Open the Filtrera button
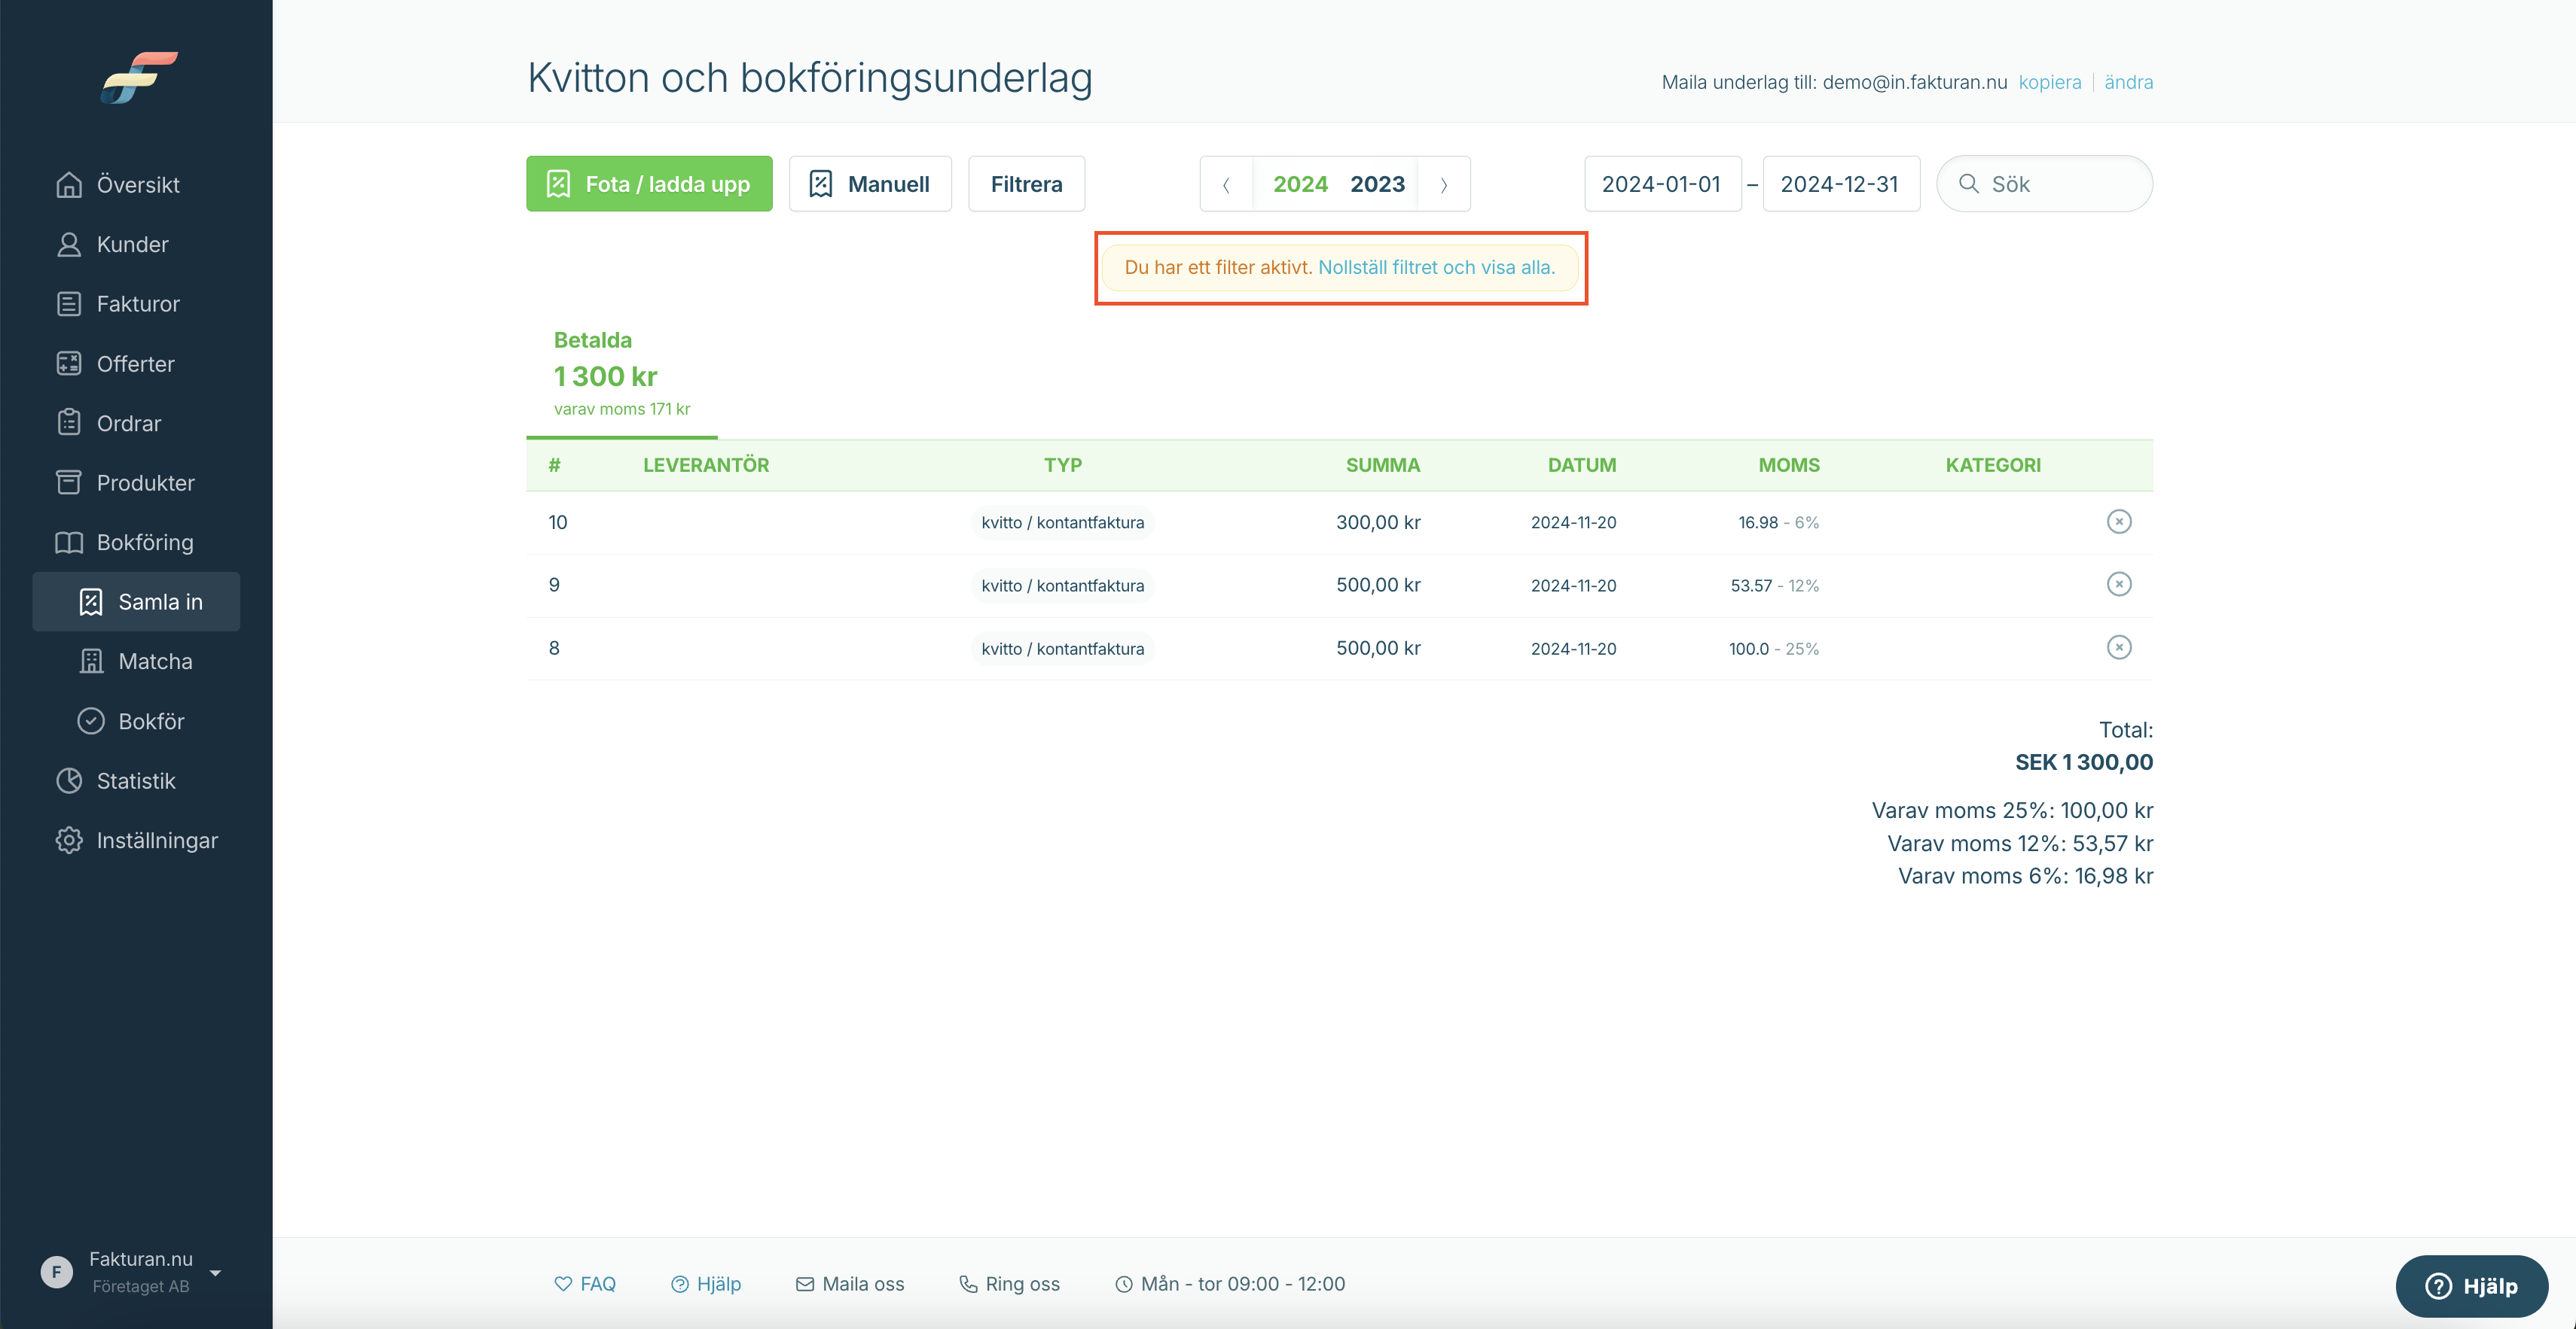The height and width of the screenshot is (1329, 2576). [1026, 184]
